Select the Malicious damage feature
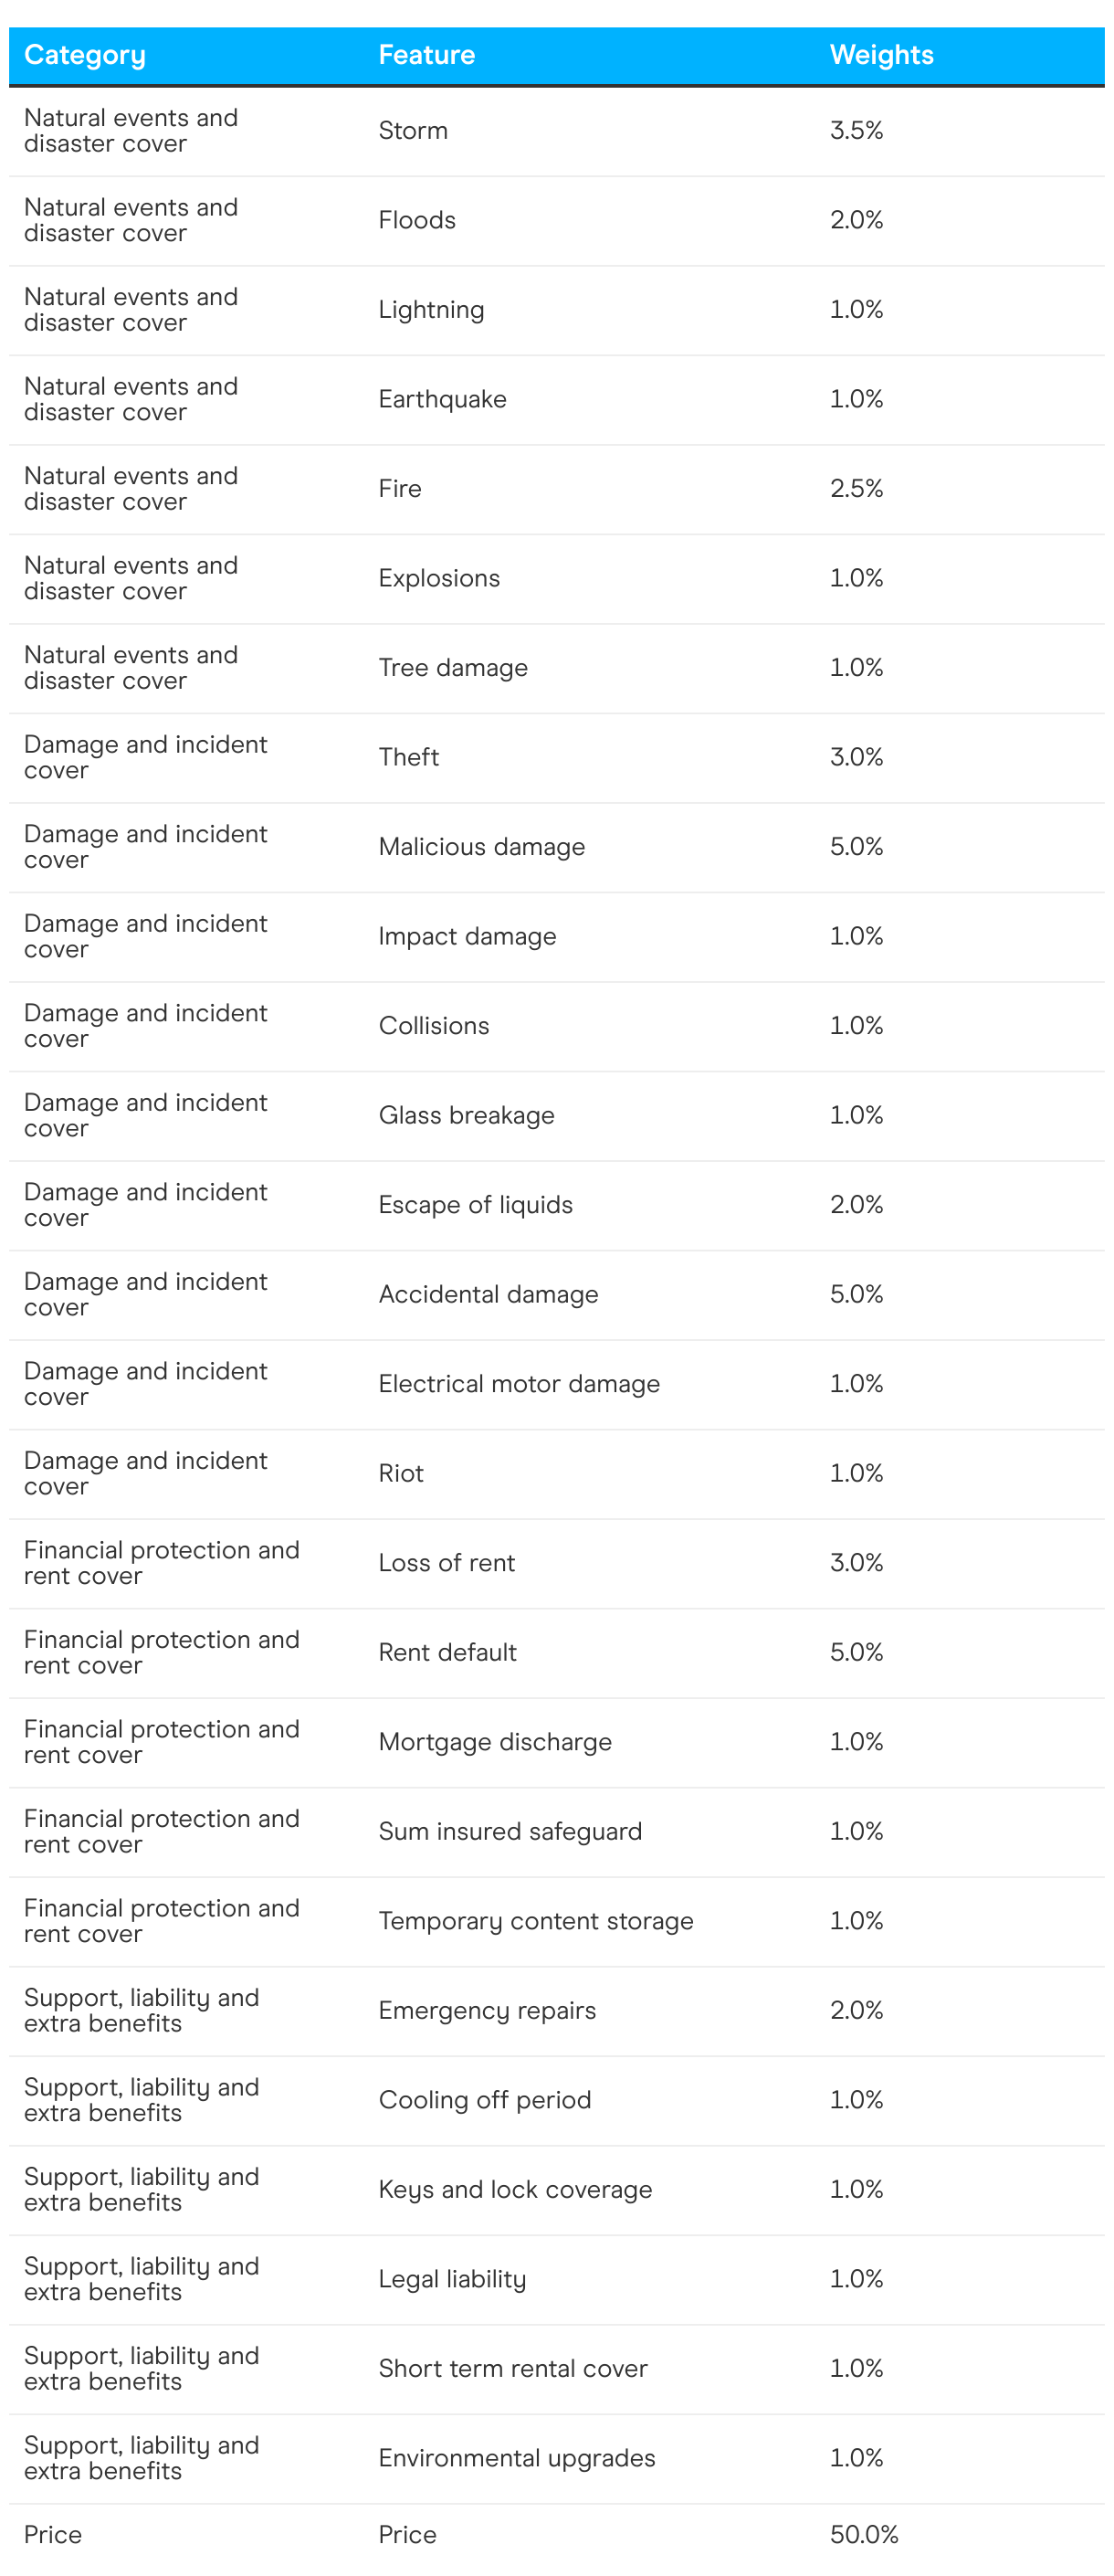Image resolution: width=1114 pixels, height=2576 pixels. pyautogui.click(x=481, y=847)
